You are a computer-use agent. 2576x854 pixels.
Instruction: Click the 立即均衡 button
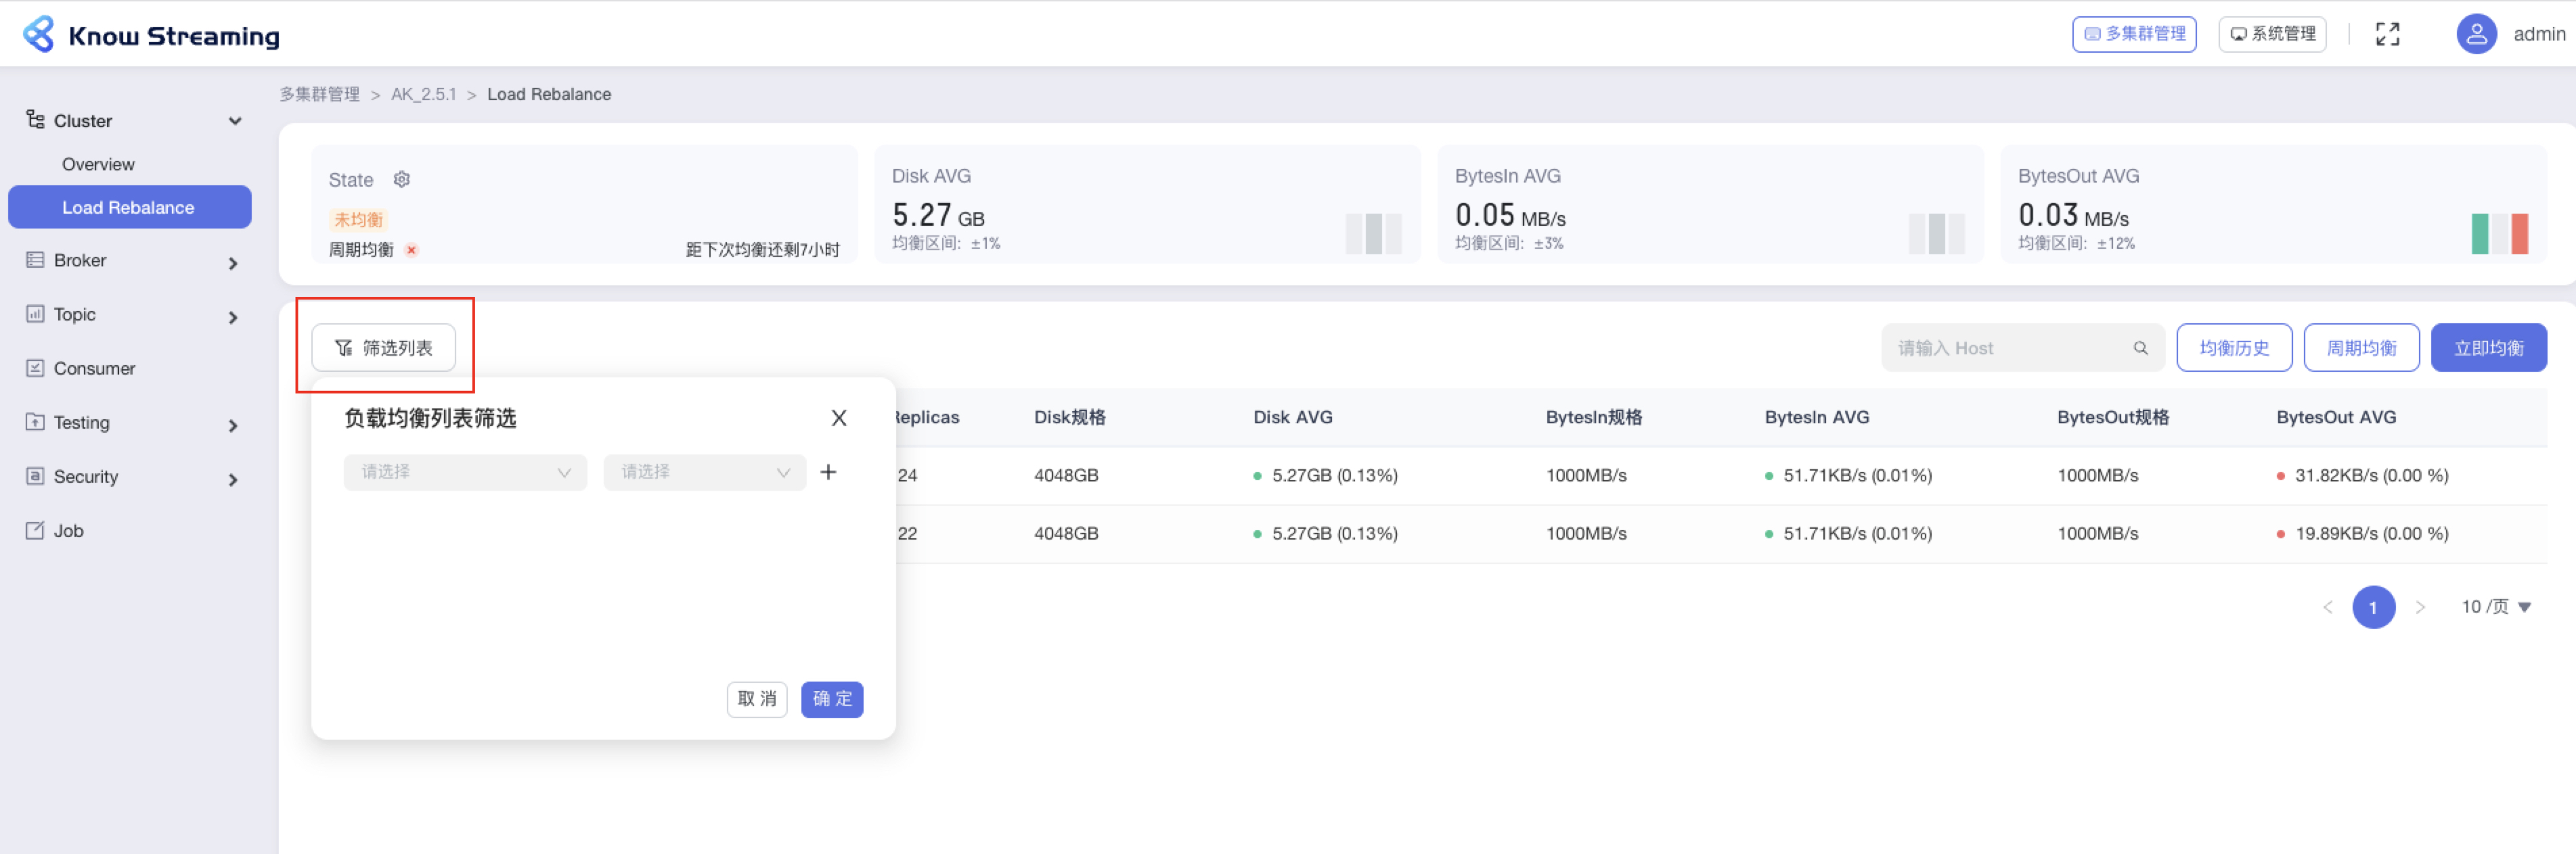click(2487, 348)
